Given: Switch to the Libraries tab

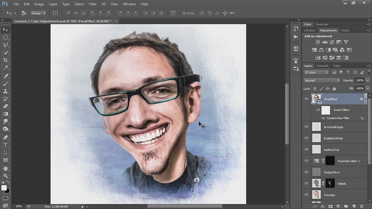Looking at the screenshot, I should [x=309, y=30].
